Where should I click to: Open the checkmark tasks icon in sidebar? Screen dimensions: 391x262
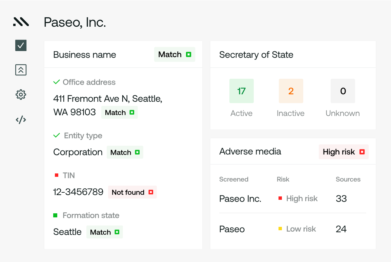[21, 45]
